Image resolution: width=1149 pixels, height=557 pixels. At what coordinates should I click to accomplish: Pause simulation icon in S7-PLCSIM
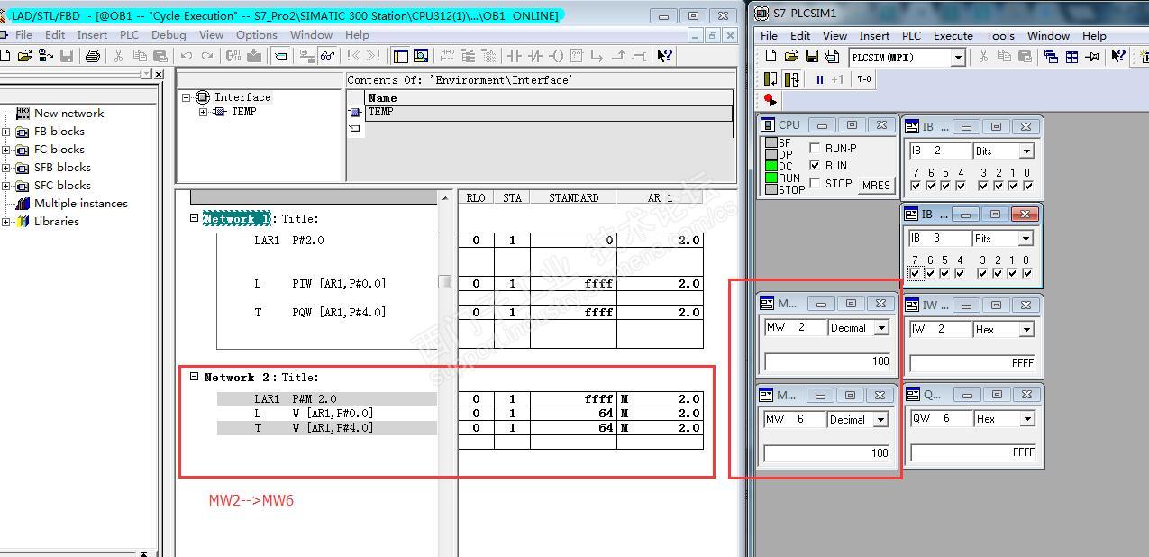819,79
